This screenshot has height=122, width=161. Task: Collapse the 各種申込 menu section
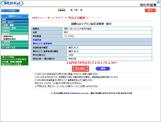pos(15,34)
